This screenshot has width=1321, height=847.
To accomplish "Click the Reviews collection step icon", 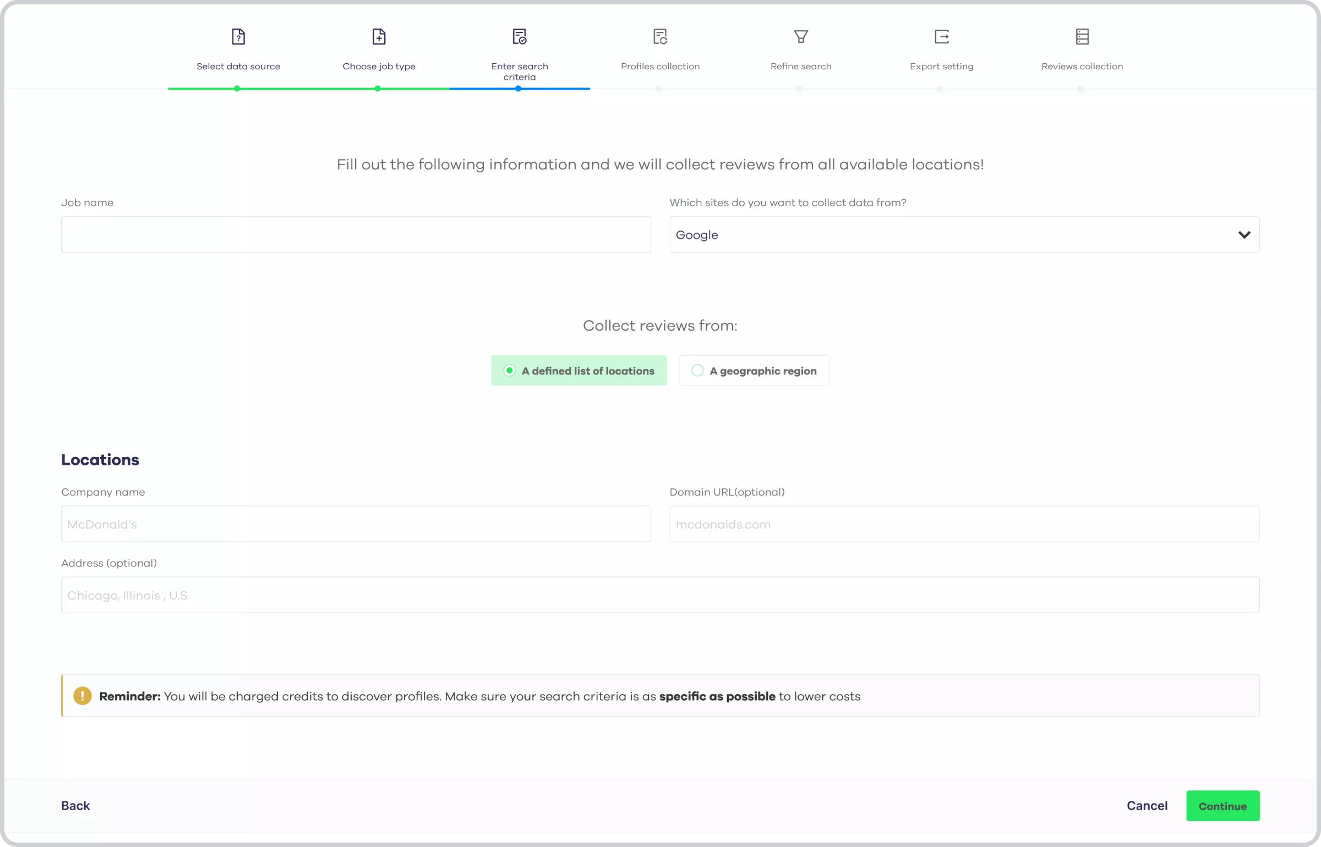I will 1082,37.
